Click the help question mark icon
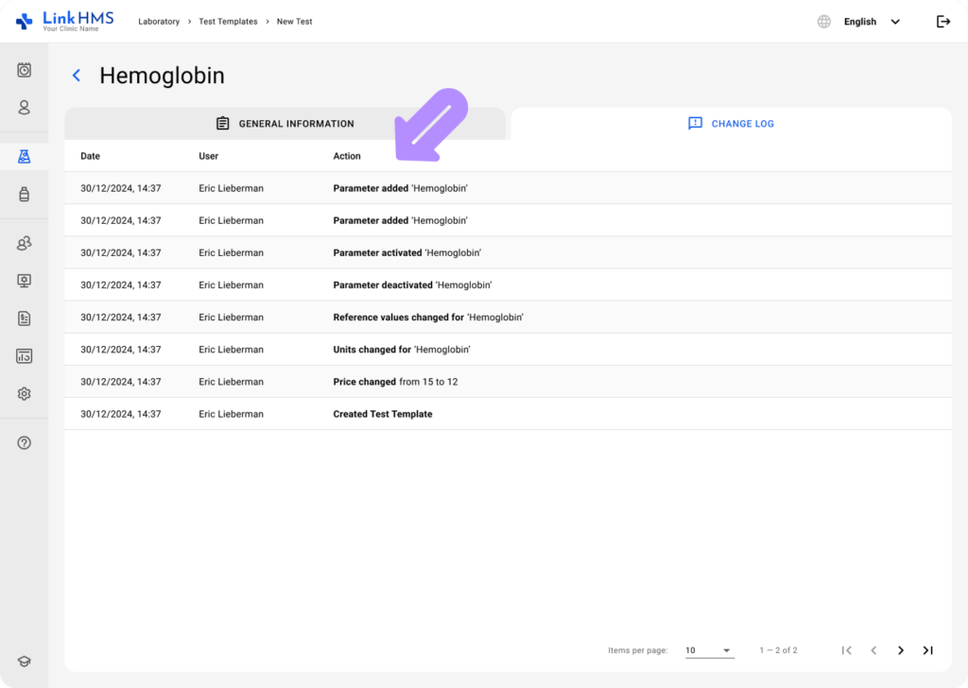 coord(24,442)
